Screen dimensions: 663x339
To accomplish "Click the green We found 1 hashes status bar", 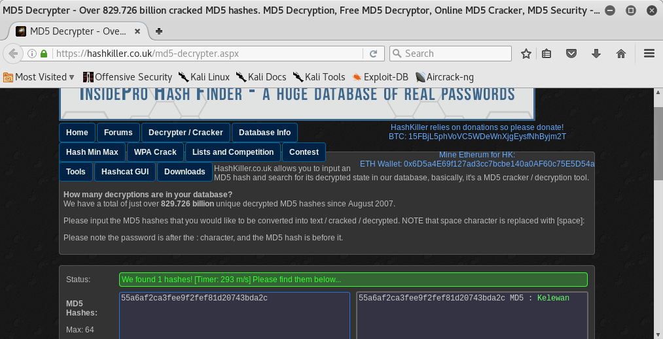I will [x=353, y=280].
